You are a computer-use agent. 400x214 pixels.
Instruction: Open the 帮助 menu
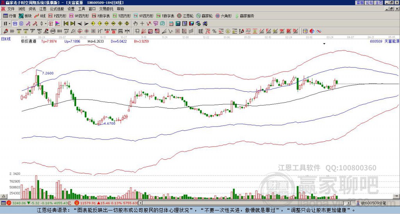(120, 9)
